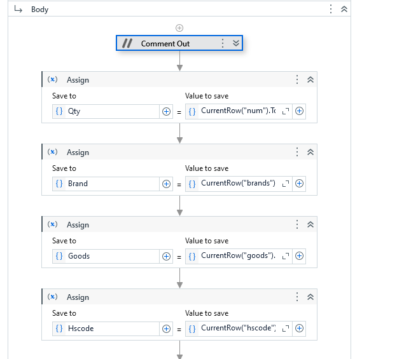397x359 pixels.
Task: Expand the CurrentRow("num") expression editor
Action: click(x=286, y=111)
